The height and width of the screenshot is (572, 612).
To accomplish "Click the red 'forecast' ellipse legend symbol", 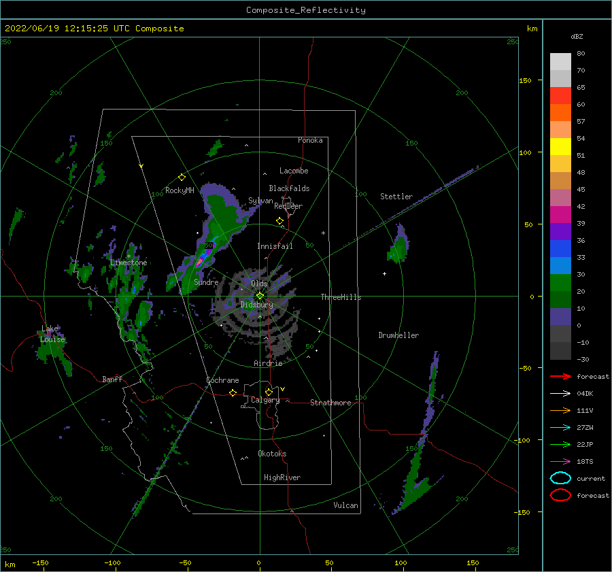I will (x=560, y=495).
